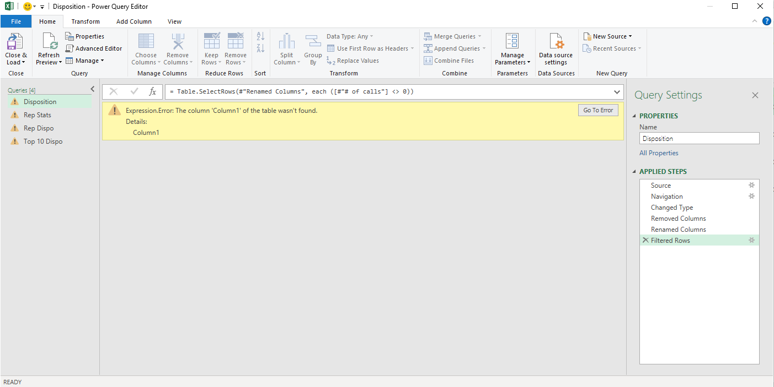774x387 pixels.
Task: Click Combine Files
Action: [x=449, y=61]
